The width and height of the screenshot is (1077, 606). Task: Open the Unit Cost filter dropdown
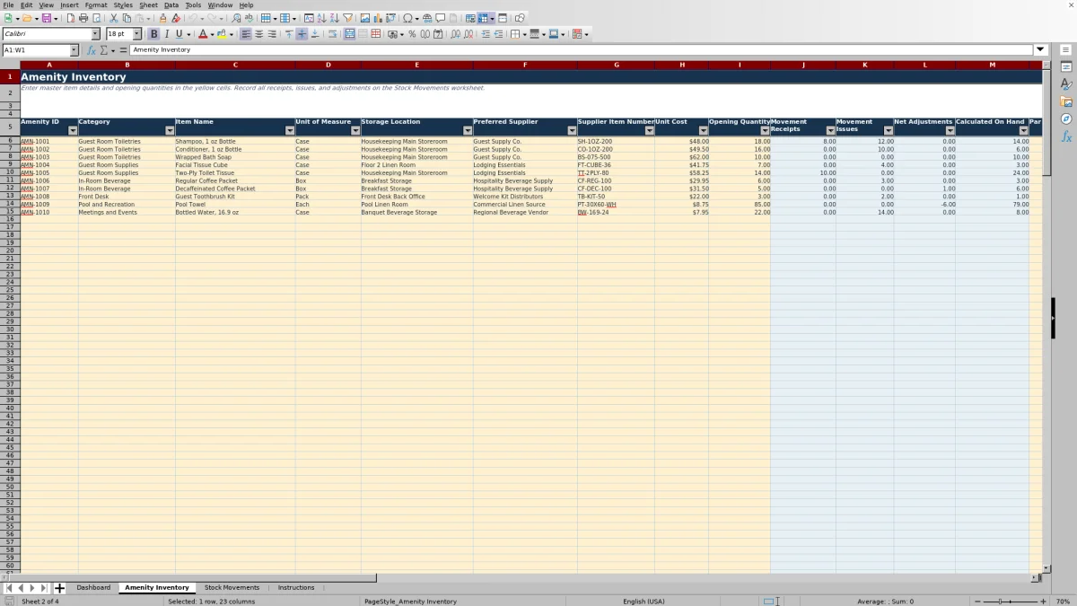703,131
